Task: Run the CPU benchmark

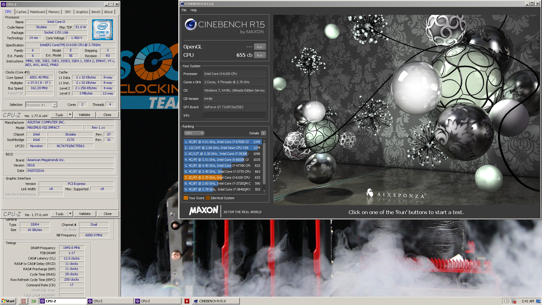Action: tap(260, 55)
